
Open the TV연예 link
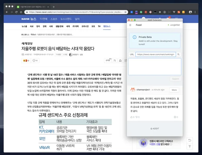tap(43, 19)
